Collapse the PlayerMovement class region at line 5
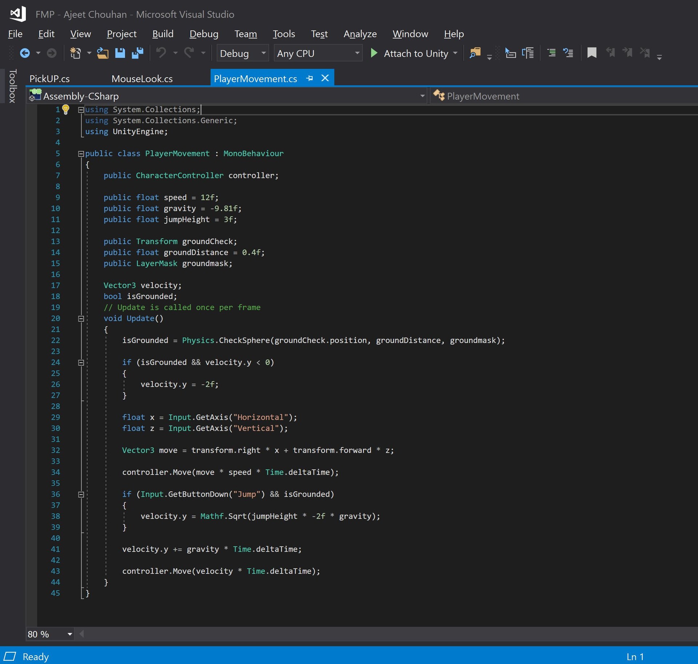This screenshot has width=698, height=664. pos(80,153)
